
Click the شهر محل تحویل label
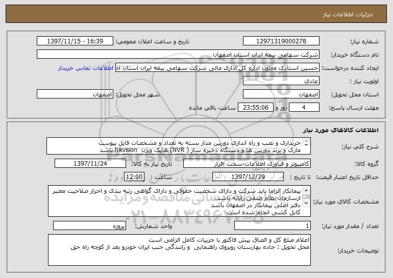point(137,94)
